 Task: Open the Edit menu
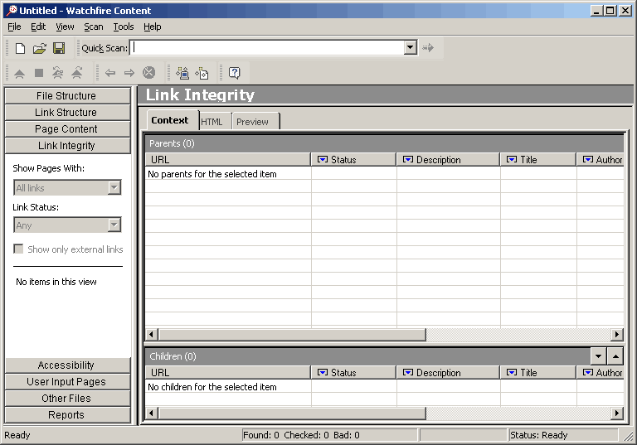point(38,27)
